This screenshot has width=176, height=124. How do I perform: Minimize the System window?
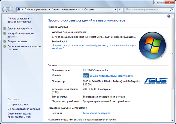[157, 2]
